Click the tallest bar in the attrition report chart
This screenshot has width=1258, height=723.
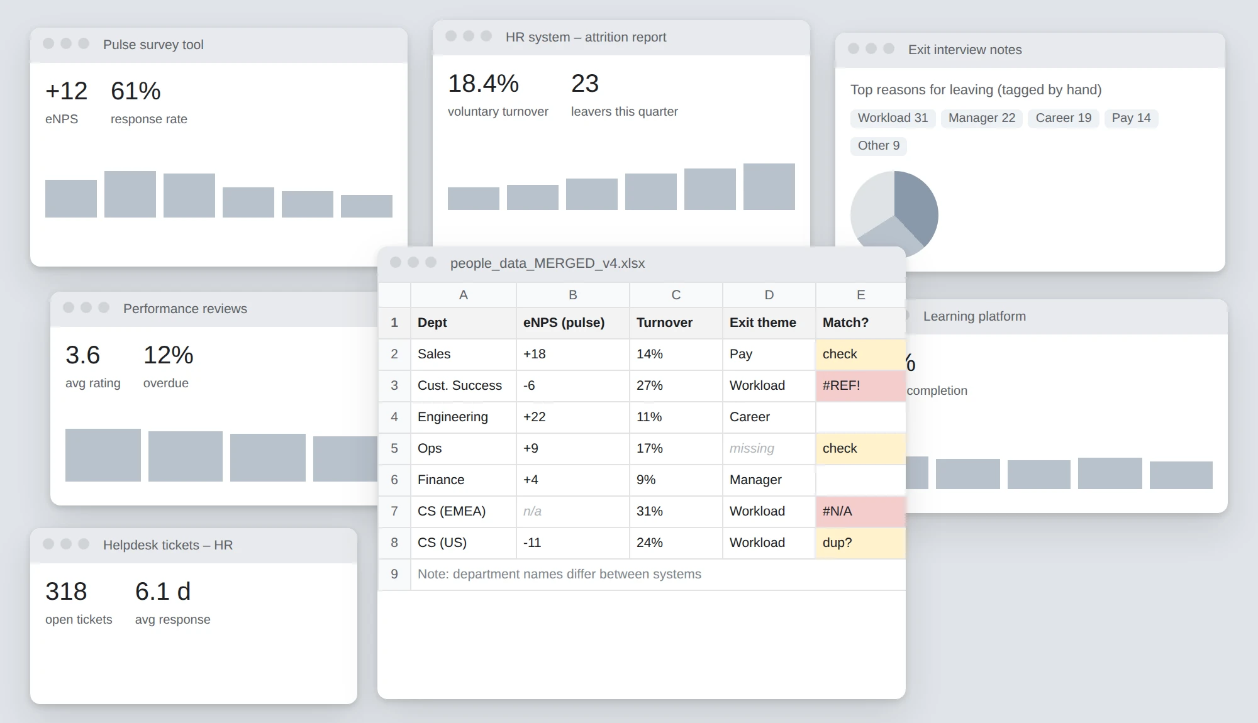769,187
